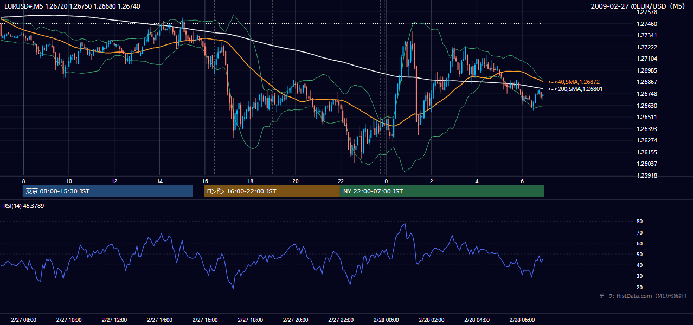693x325 pixels.
Task: Click the 2/28 00:00 date axis label
Action: (x=386, y=320)
